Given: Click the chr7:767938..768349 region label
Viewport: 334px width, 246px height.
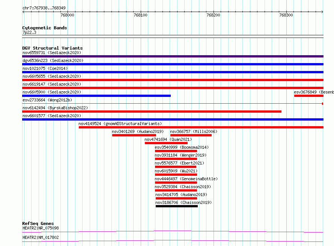Looking at the screenshot, I should (44, 8).
